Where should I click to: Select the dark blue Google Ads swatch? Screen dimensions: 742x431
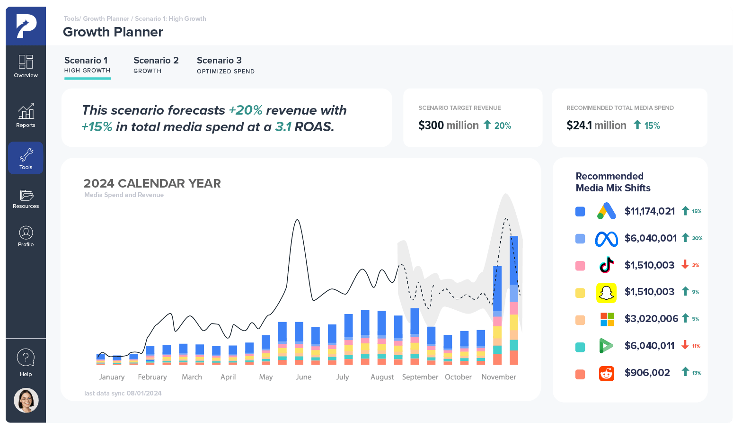coord(580,212)
